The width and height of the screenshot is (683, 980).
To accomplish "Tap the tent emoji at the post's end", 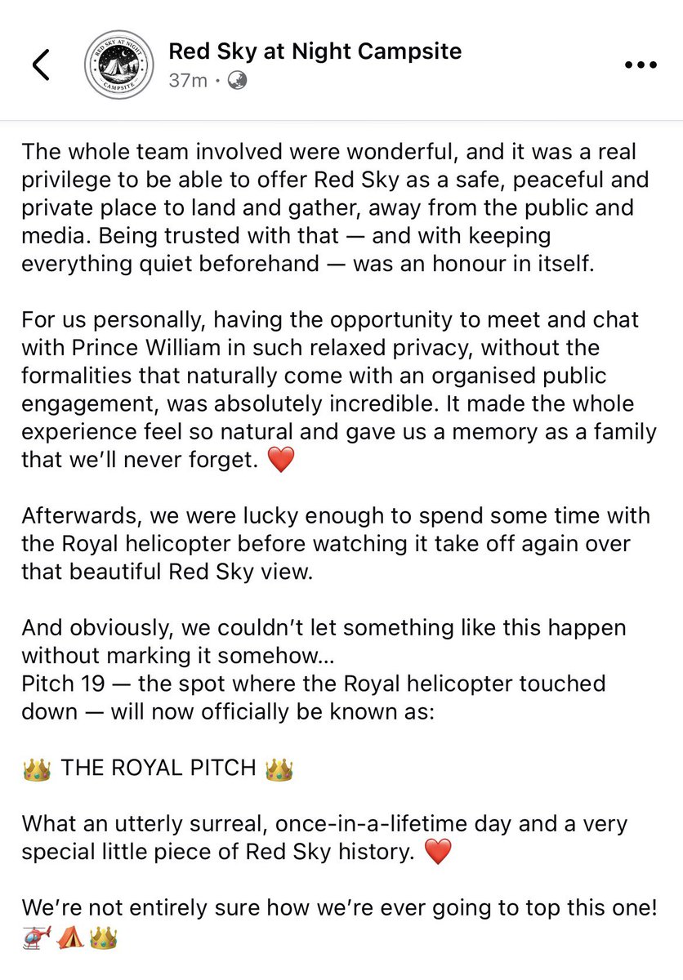I will tap(70, 938).
